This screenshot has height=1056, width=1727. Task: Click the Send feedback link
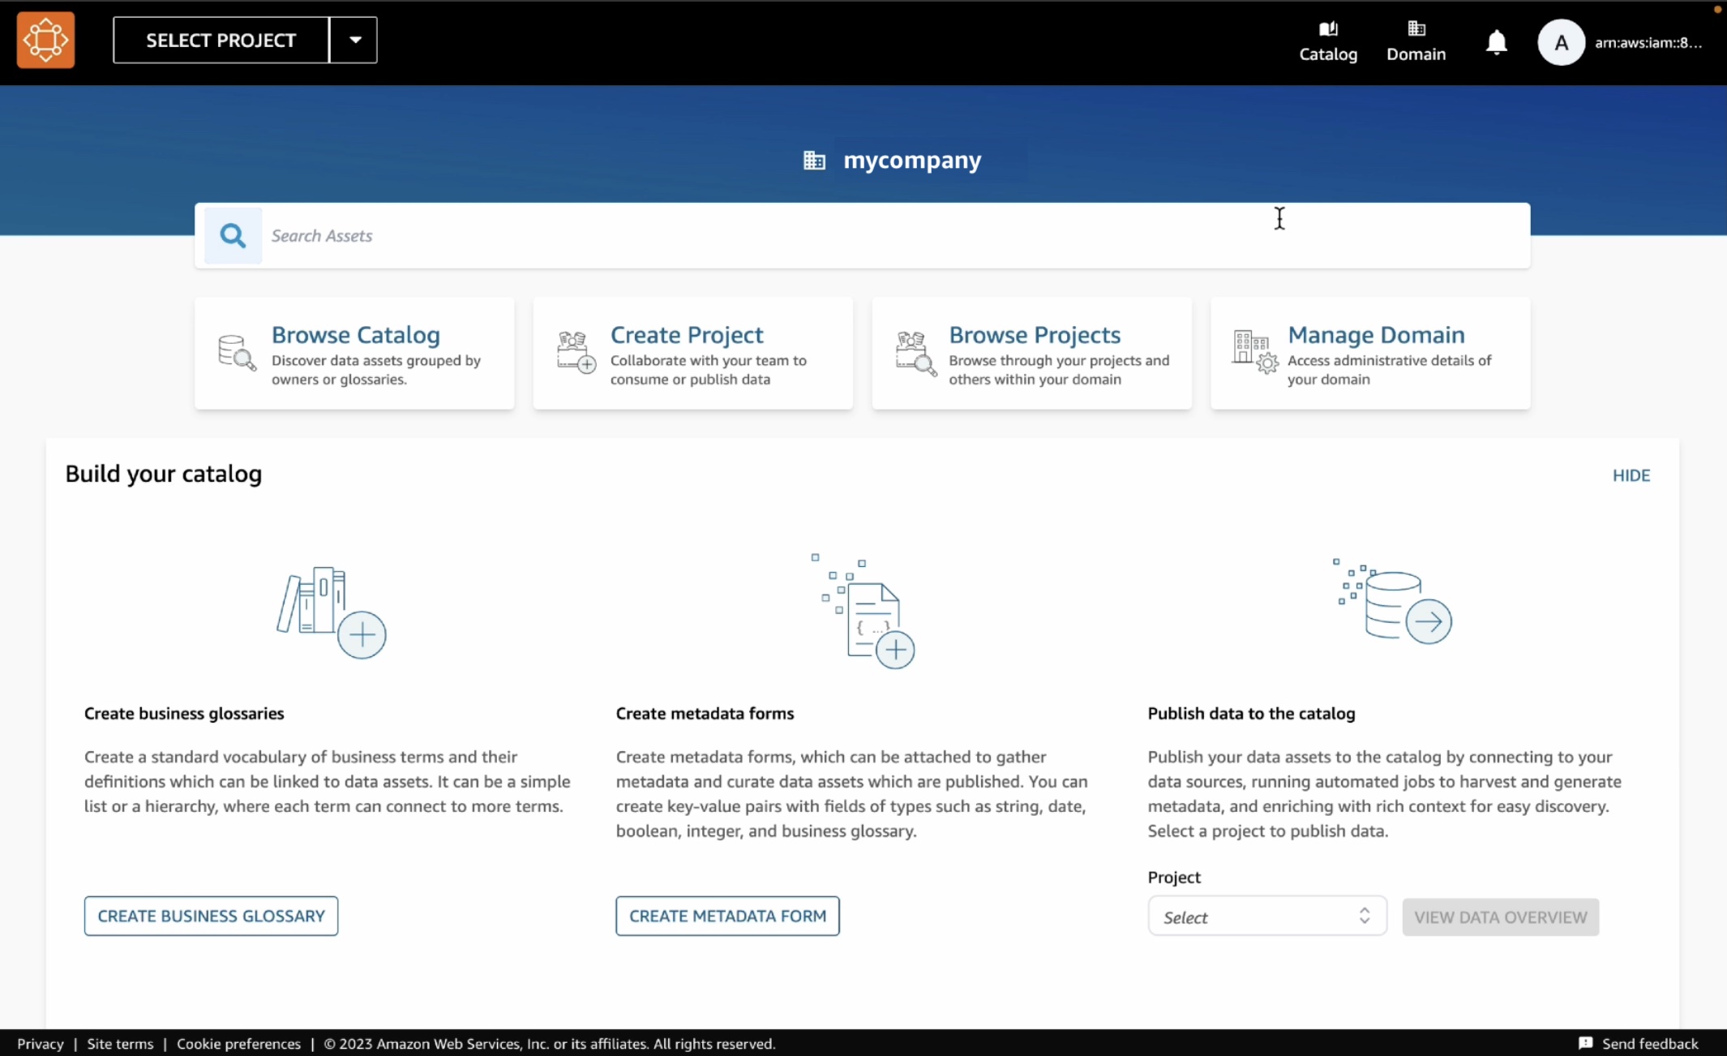point(1649,1043)
